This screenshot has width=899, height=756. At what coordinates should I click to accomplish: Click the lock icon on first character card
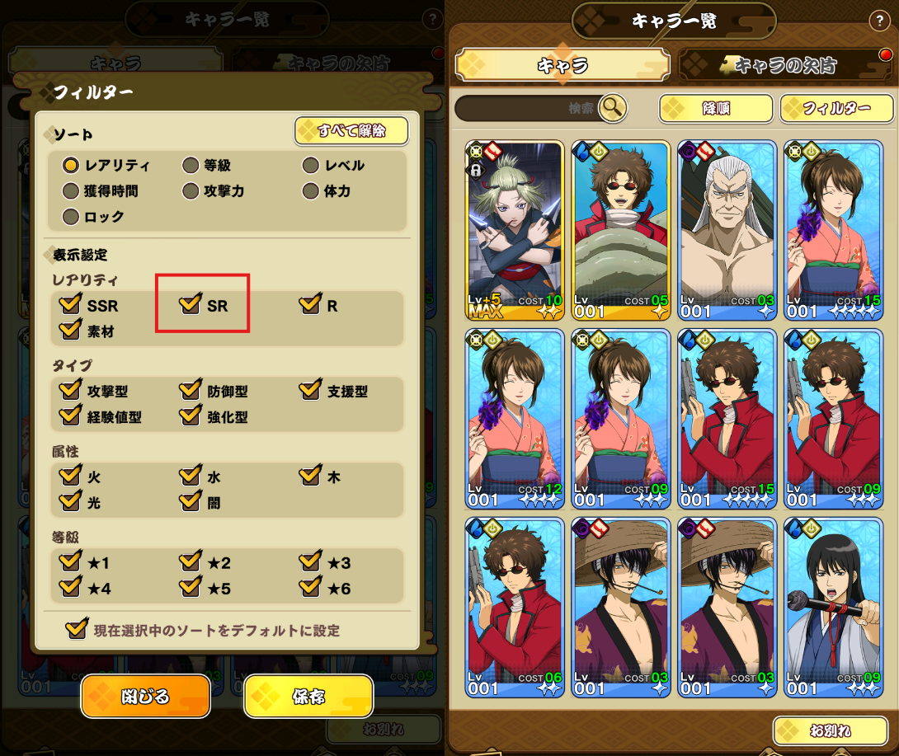475,170
